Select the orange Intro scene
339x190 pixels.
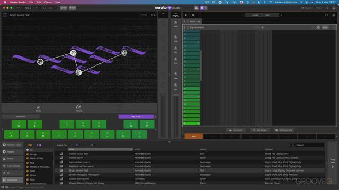coord(194,136)
